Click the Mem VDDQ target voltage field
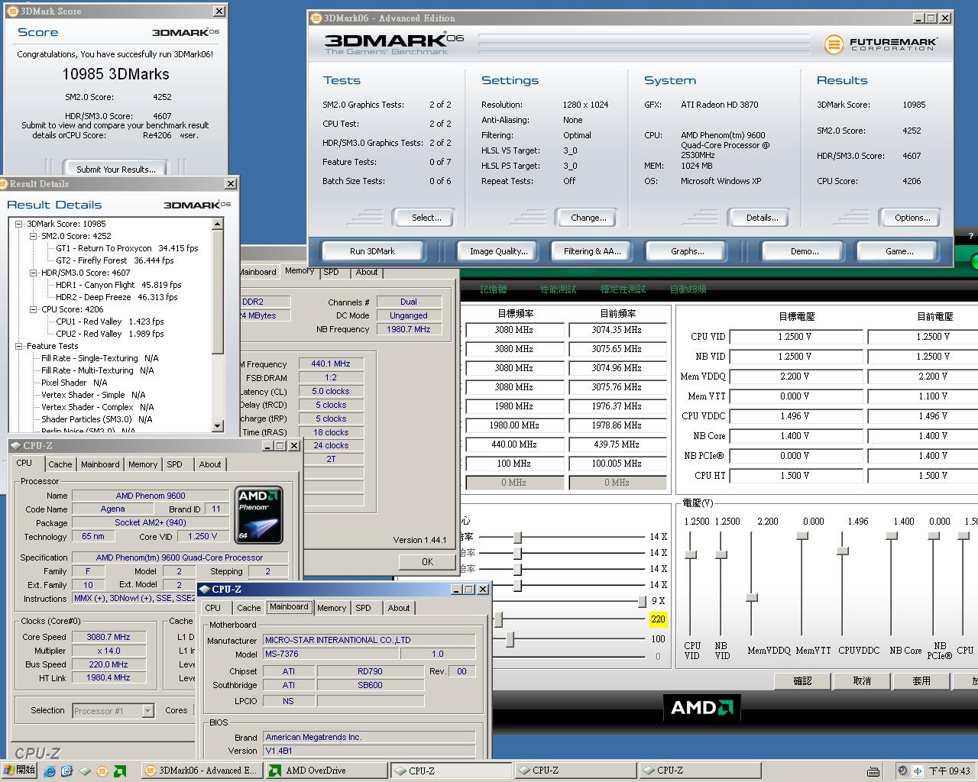Image resolution: width=978 pixels, height=782 pixels. coord(795,376)
